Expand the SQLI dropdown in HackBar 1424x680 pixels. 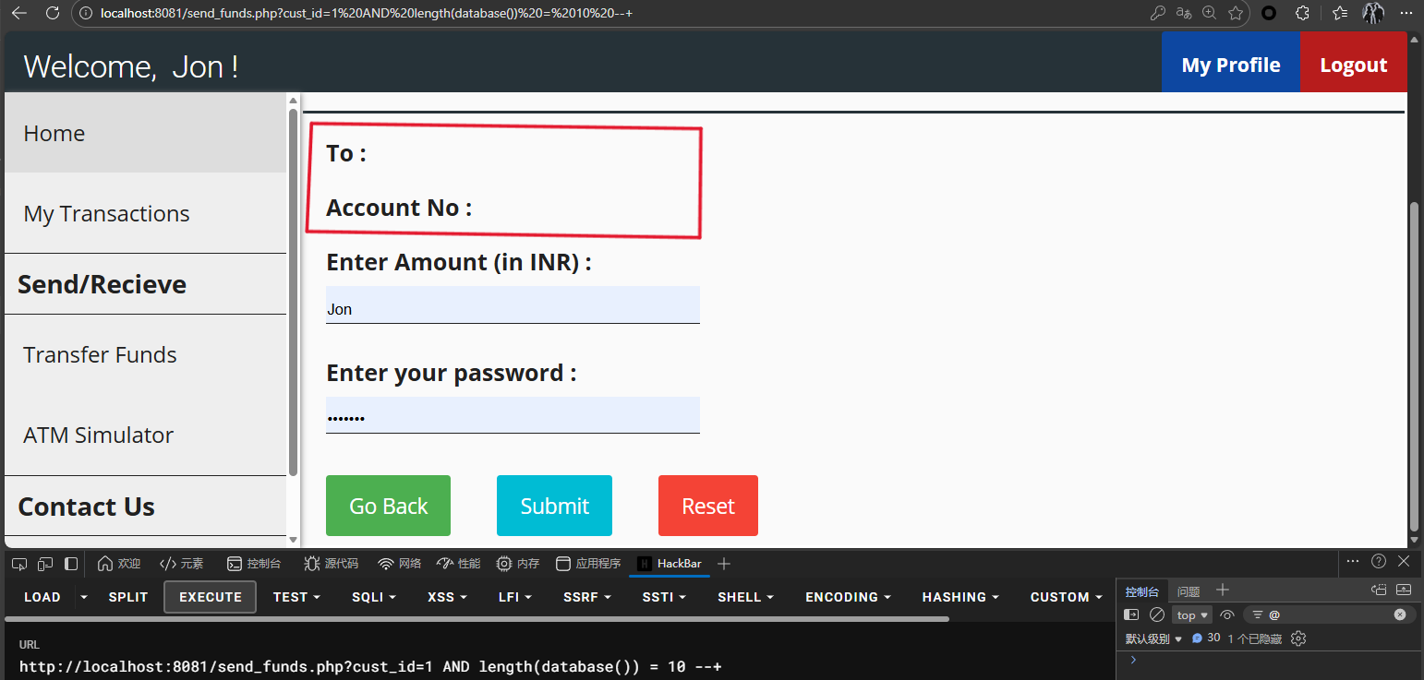click(x=372, y=597)
